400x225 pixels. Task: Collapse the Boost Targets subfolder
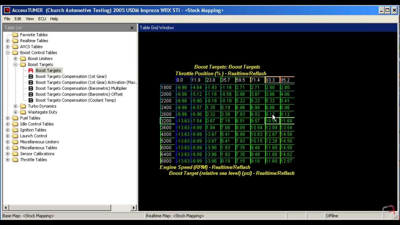tap(15, 64)
